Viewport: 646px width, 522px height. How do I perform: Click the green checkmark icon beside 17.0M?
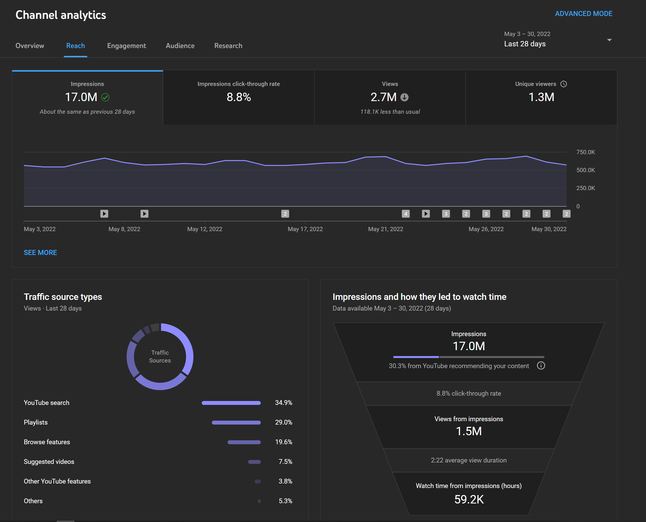[x=105, y=97]
